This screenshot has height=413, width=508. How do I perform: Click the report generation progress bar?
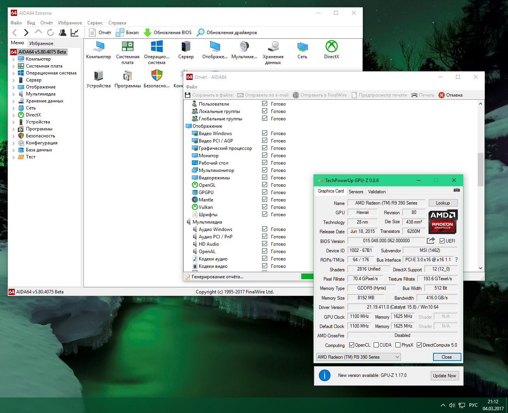point(307,276)
